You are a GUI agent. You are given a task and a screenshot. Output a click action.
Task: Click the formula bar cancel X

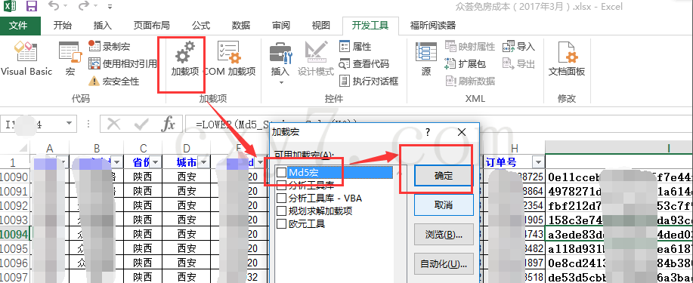coord(113,125)
